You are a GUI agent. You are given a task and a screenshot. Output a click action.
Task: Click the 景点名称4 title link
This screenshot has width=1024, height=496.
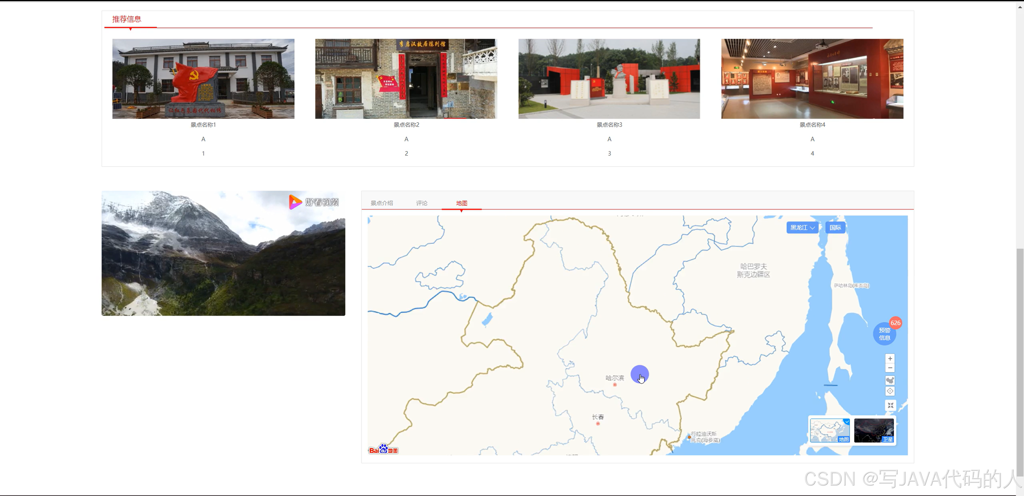[x=812, y=125]
